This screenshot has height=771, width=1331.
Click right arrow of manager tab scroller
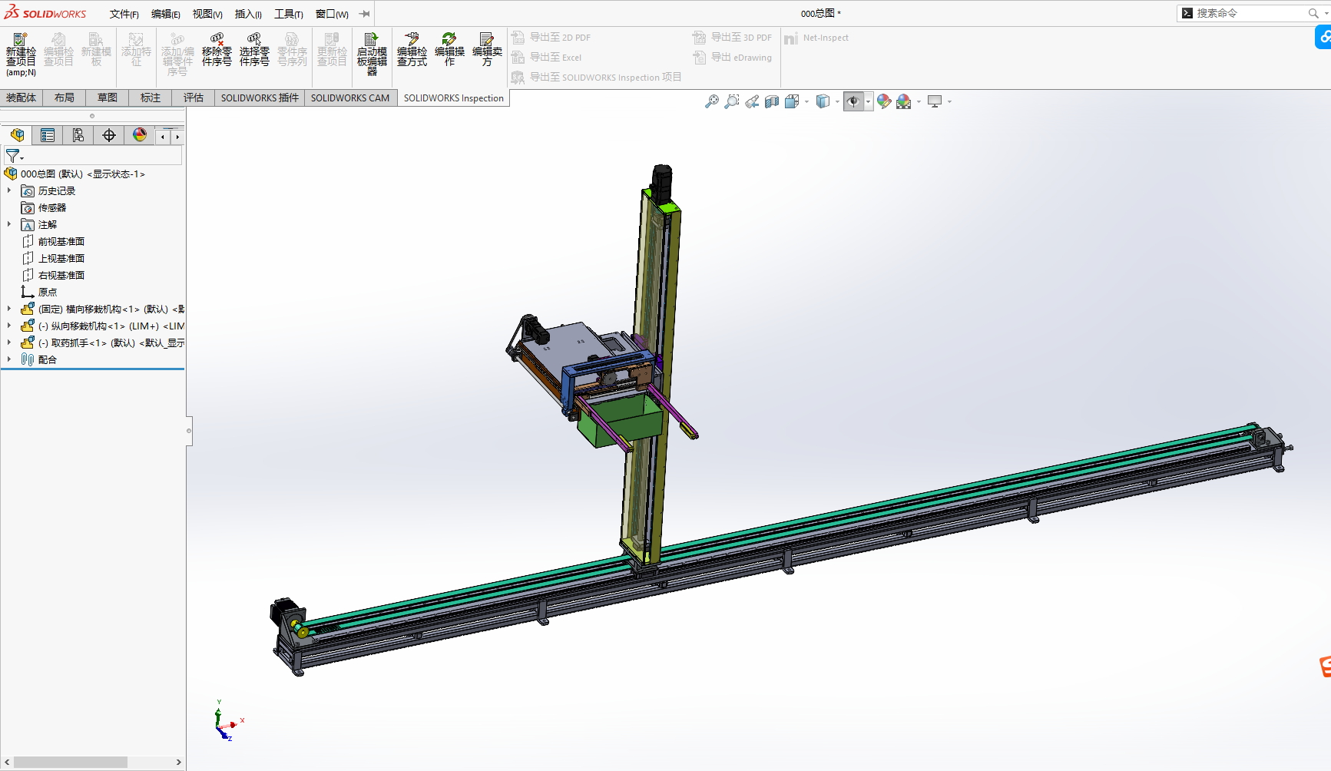177,137
